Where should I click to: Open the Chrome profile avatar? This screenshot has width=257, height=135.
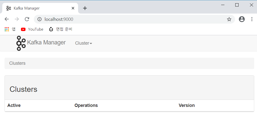pos(242,19)
